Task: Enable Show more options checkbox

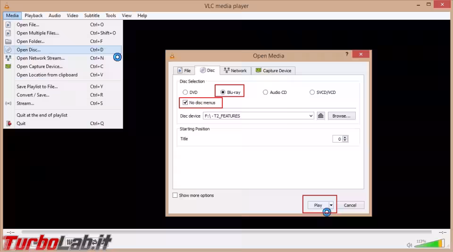Action: tap(175, 195)
